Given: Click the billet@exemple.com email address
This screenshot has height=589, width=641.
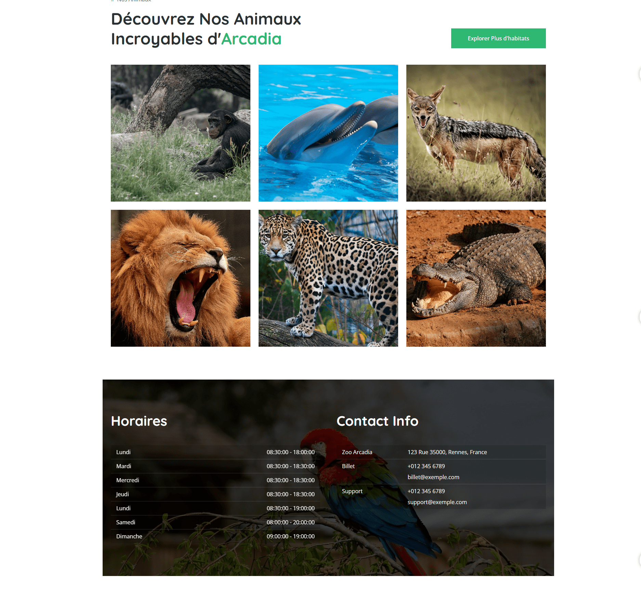Looking at the screenshot, I should click(433, 477).
